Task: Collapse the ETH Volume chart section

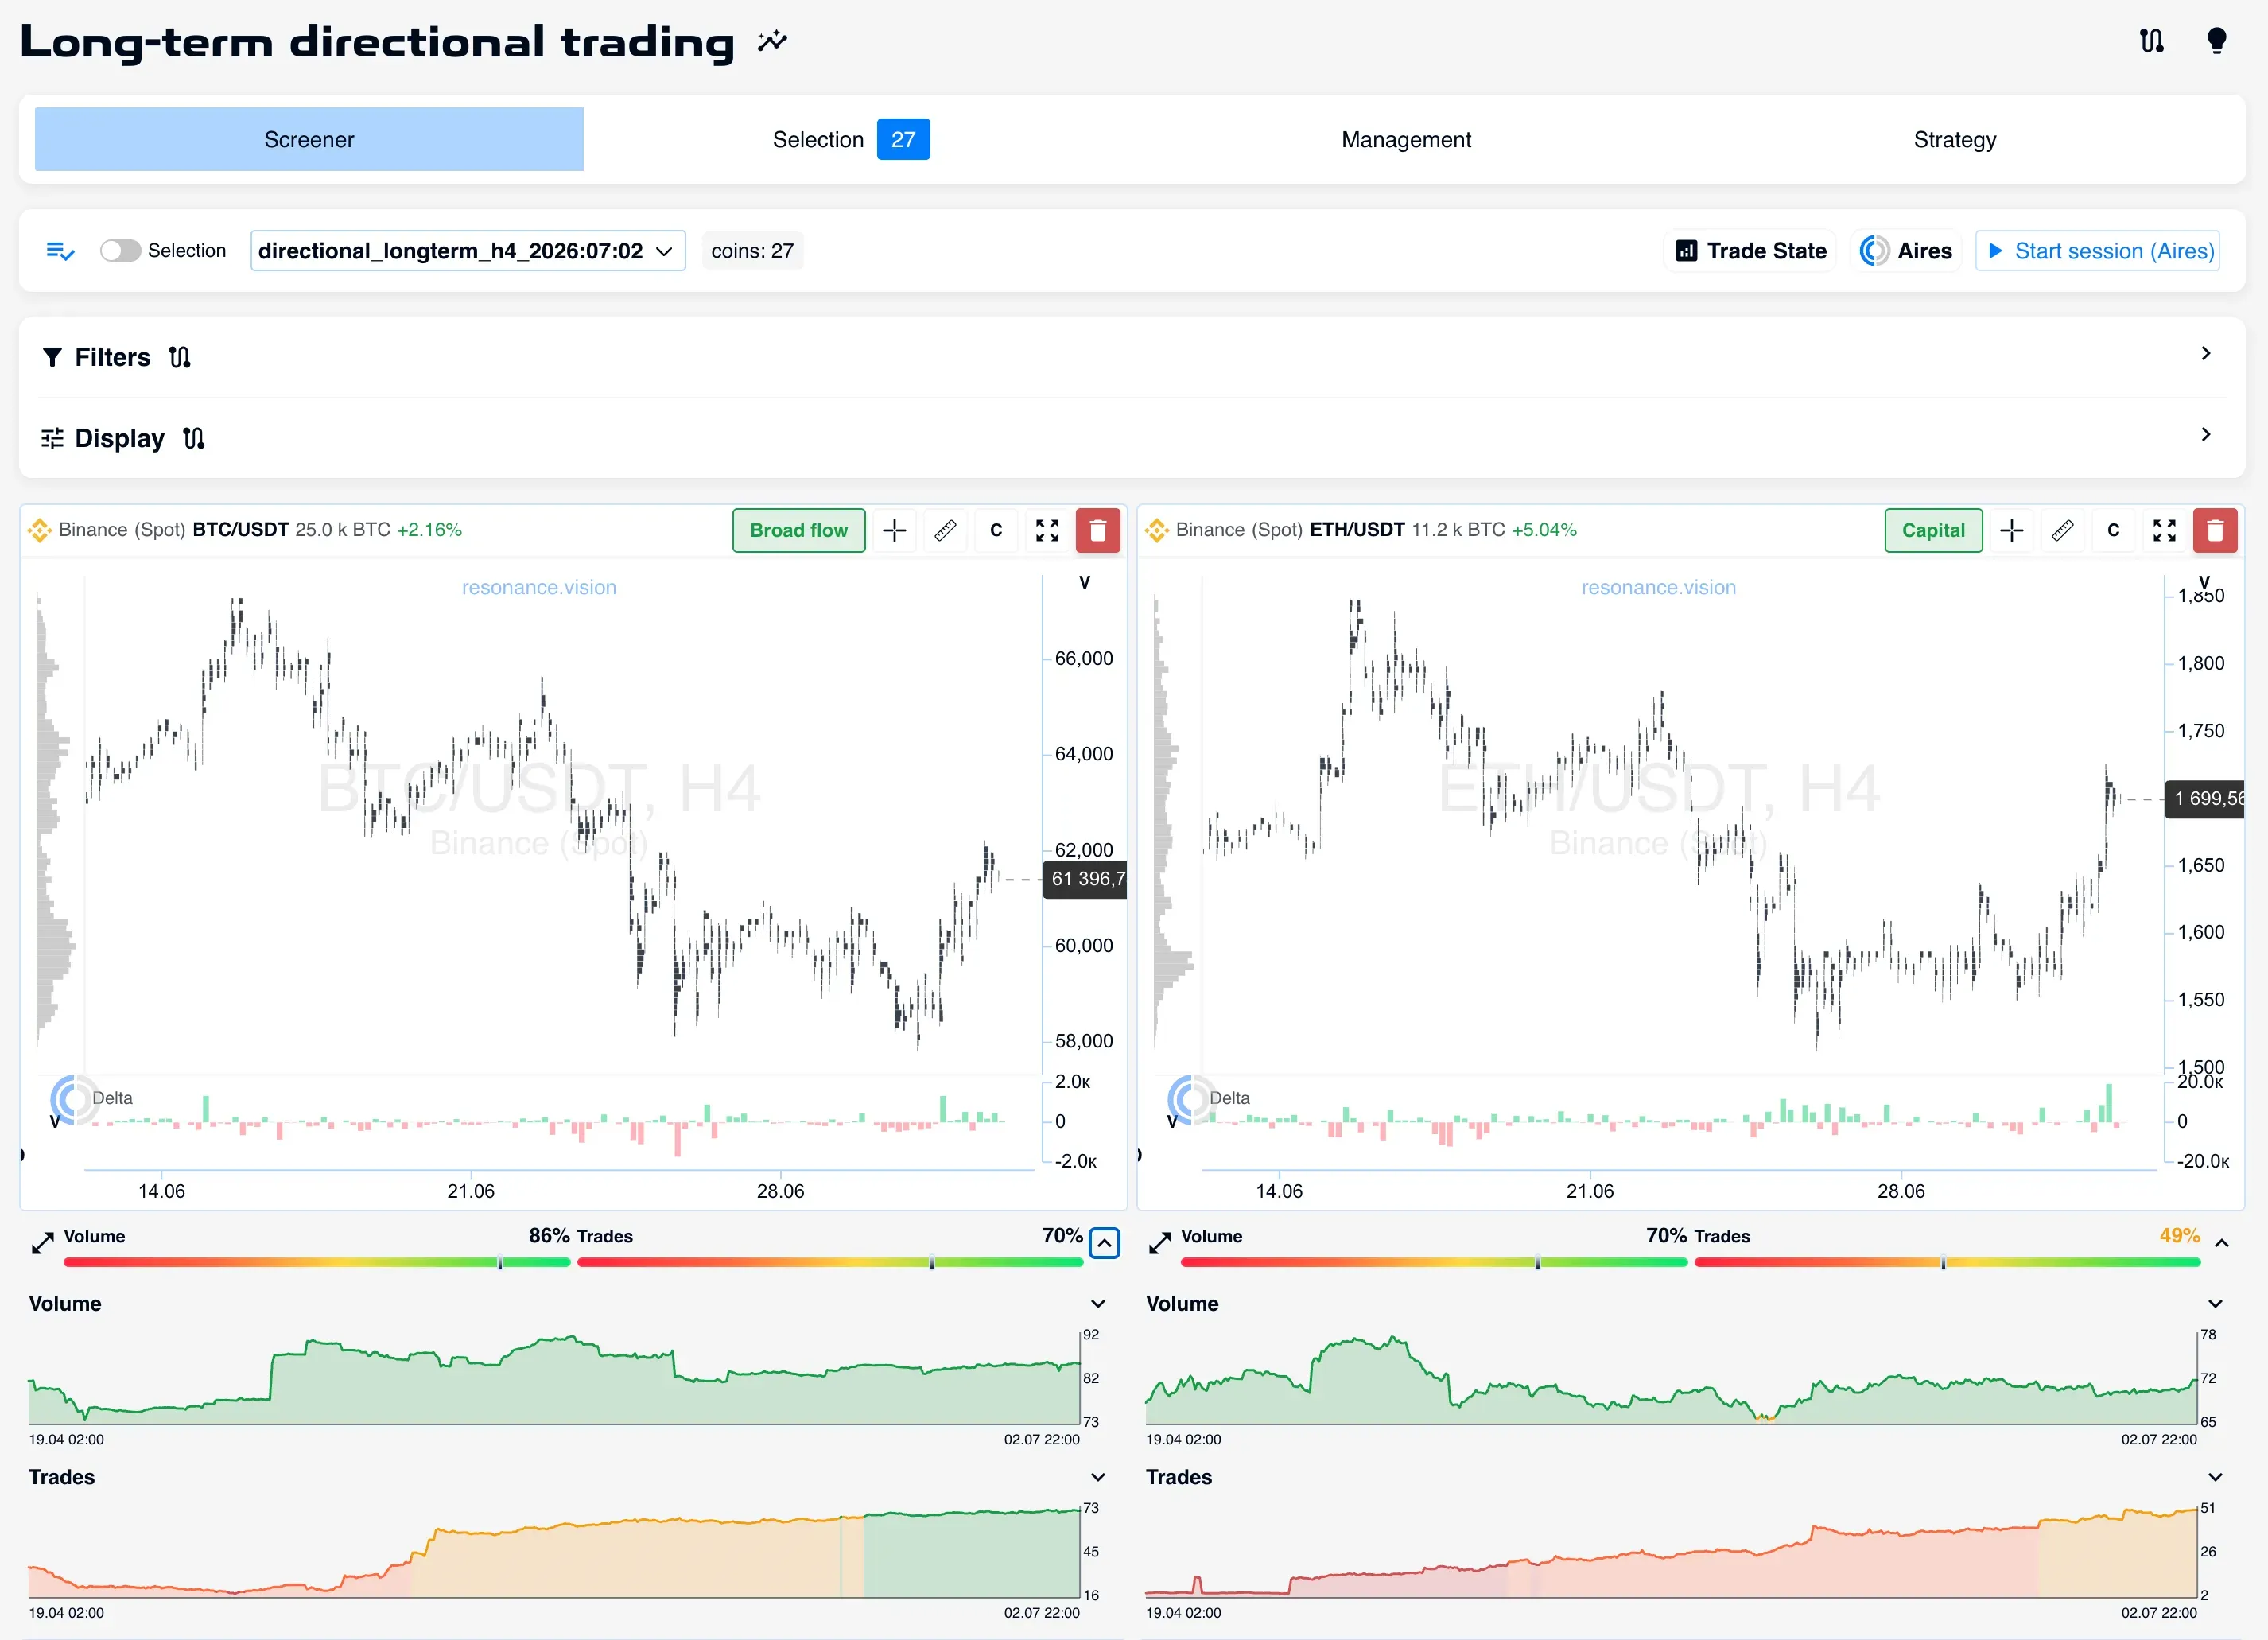Action: tap(2216, 1304)
